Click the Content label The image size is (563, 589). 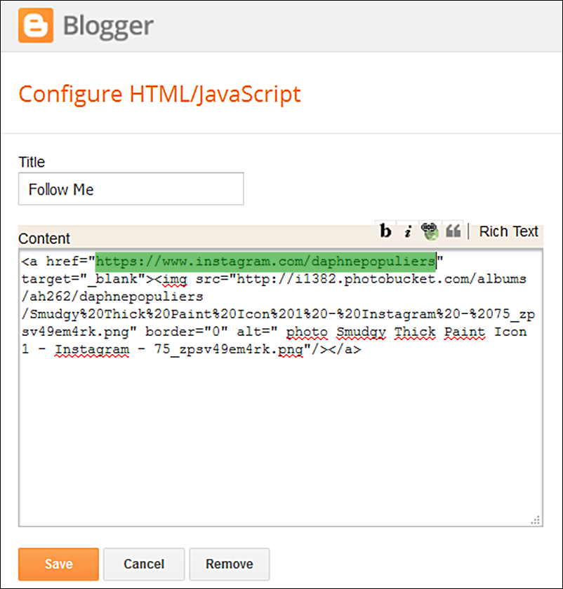pos(44,238)
